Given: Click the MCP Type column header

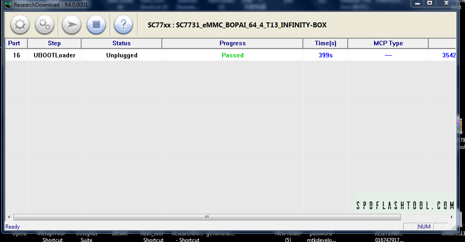Looking at the screenshot, I should [x=388, y=43].
